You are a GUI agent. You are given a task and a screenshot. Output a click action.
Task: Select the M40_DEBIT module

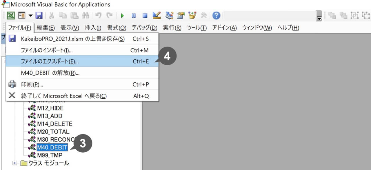[x=52, y=147]
